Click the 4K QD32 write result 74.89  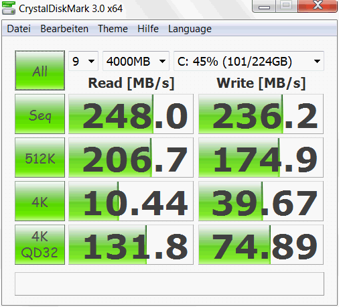[261, 245]
